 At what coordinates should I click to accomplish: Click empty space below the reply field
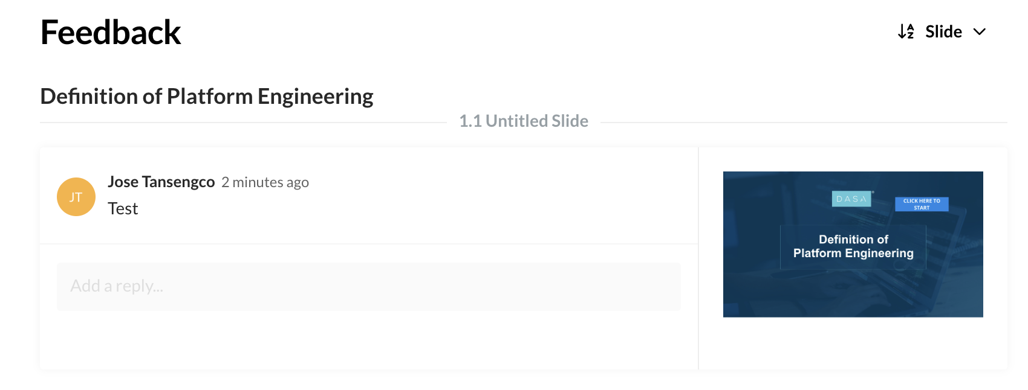point(369,341)
